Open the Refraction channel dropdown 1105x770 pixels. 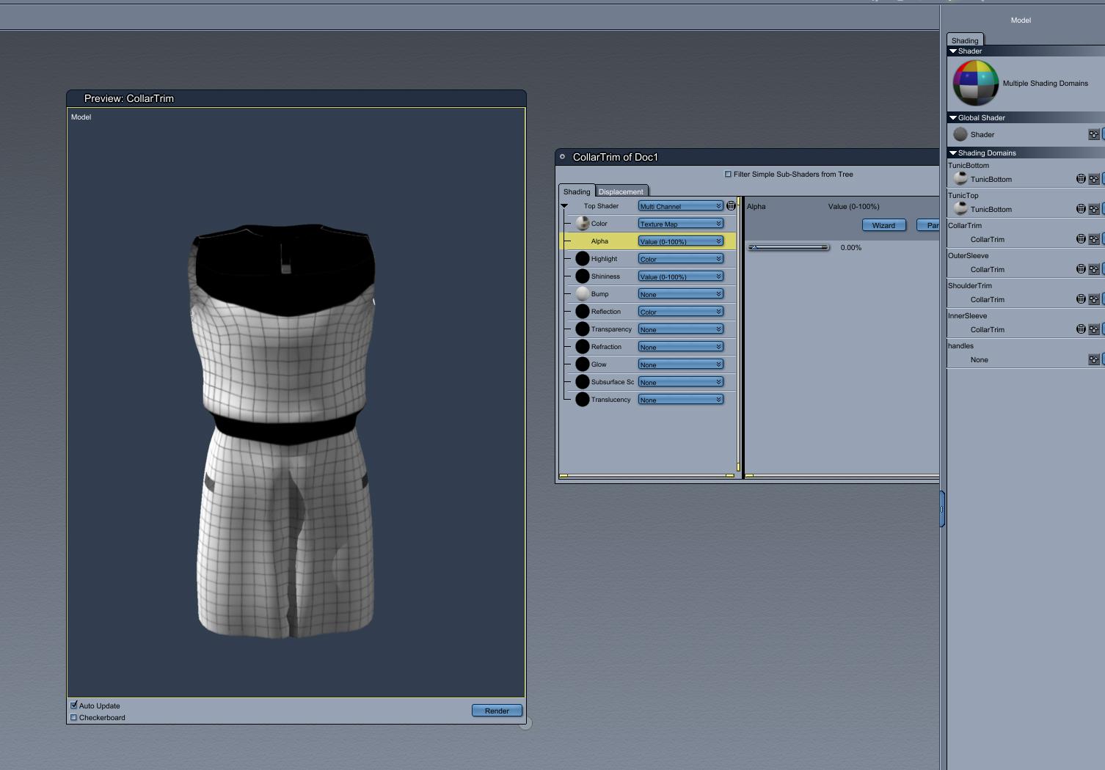[x=681, y=347]
